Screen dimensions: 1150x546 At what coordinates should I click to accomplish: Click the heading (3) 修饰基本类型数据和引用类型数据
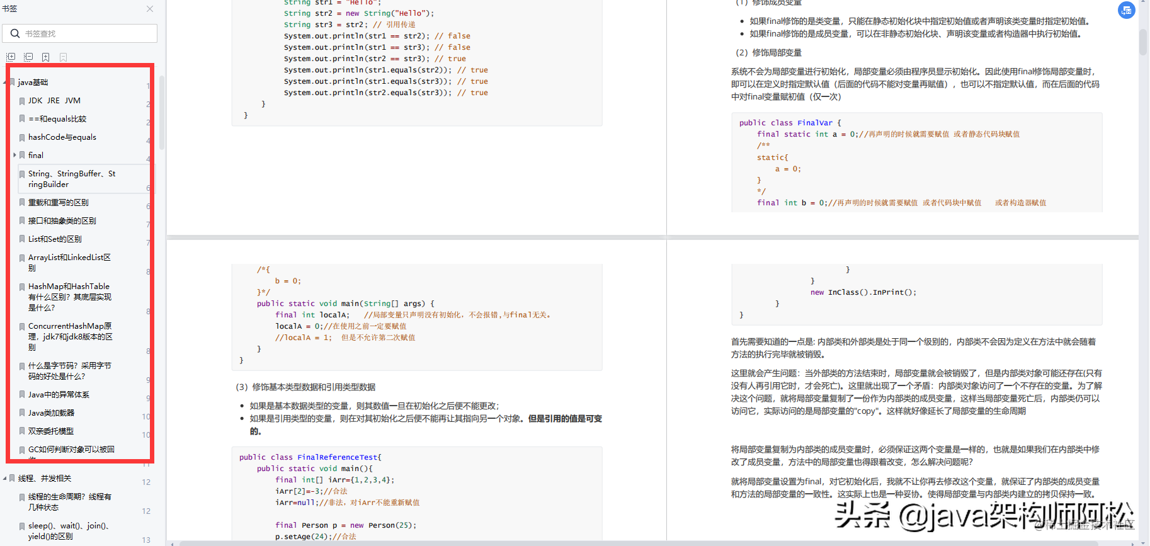[305, 387]
